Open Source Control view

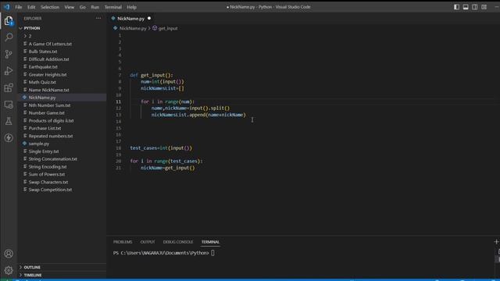(x=9, y=54)
